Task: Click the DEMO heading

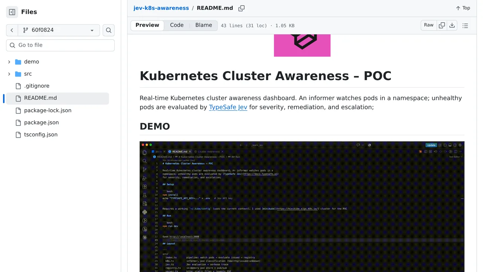Action: point(155,126)
